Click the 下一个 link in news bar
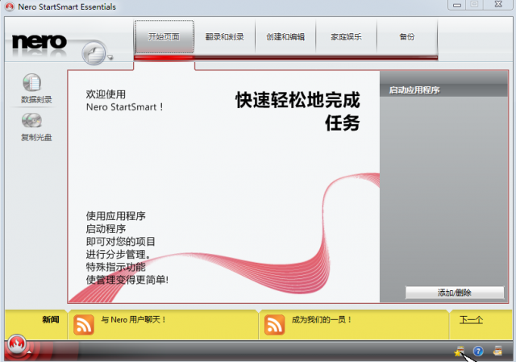Viewport: 516px width, 362px height. pos(471,320)
